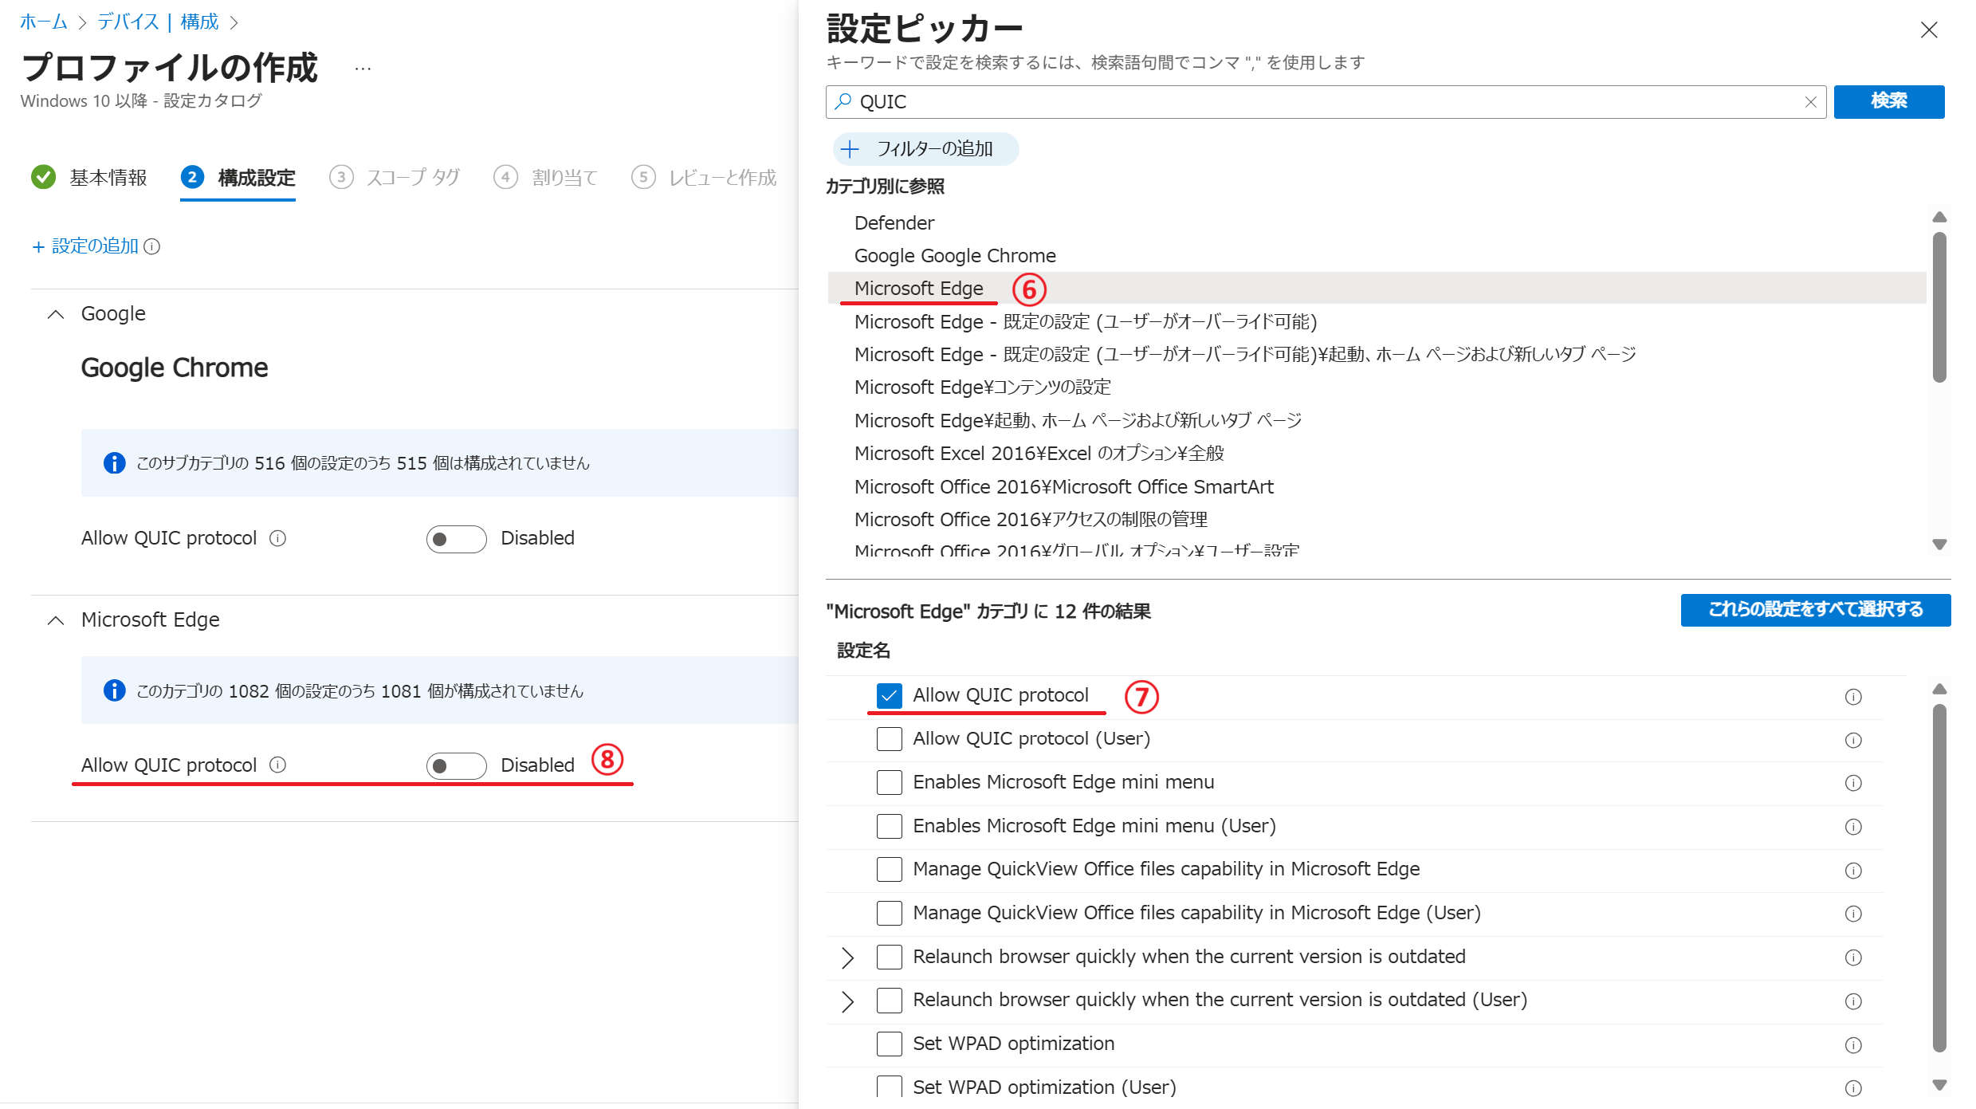Open info for Set WPAD optimization result

point(1853,1044)
